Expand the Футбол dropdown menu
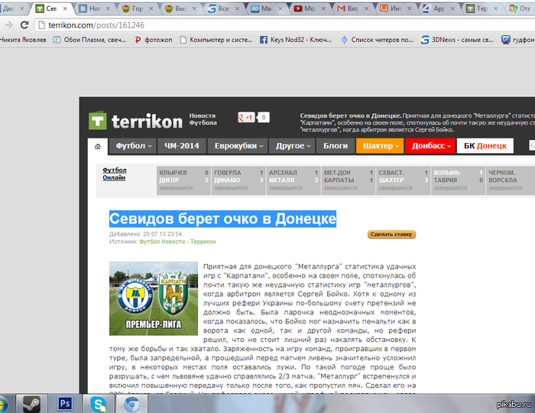The image size is (535, 413). 134,146
